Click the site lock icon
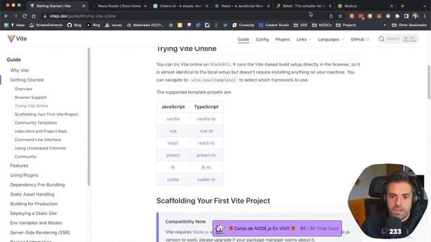 (x=45, y=16)
